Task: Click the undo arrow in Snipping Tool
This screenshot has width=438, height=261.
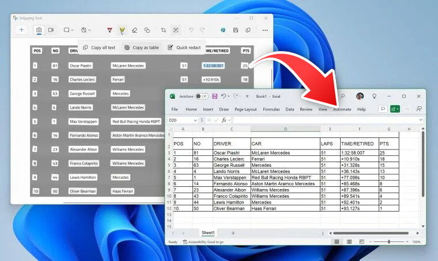Action: pos(191,30)
